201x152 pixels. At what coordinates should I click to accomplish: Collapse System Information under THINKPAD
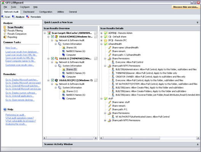(56, 66)
